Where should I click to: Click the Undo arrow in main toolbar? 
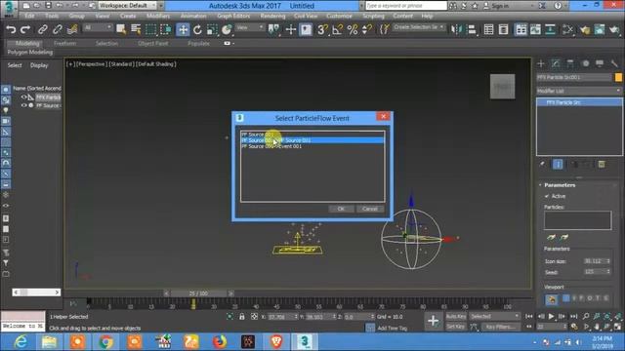[11, 29]
